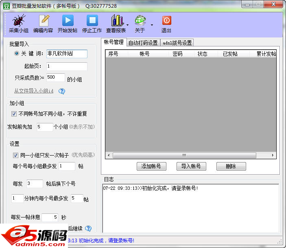
Task: Click the 起始页 input field
Action: (67, 66)
